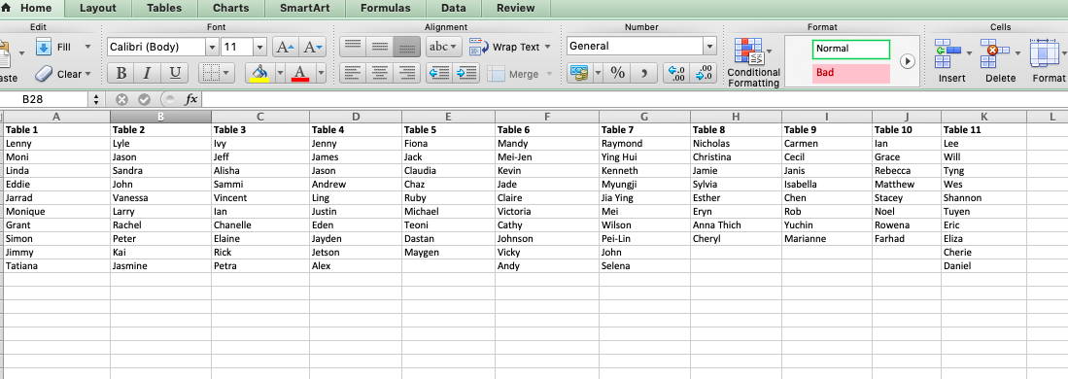Click the Name Box showing B28
Screen dimensions: 1068x379
pos(45,99)
